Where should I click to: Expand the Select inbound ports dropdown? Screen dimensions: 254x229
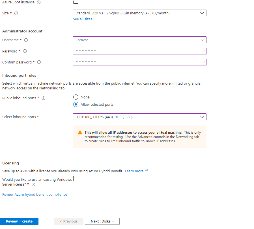point(139,117)
